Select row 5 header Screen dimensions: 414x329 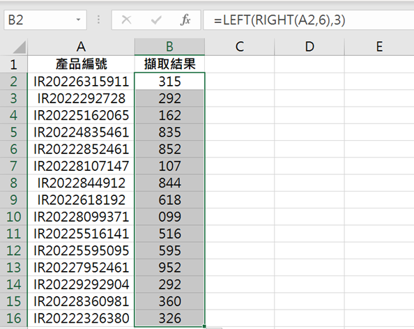point(13,132)
